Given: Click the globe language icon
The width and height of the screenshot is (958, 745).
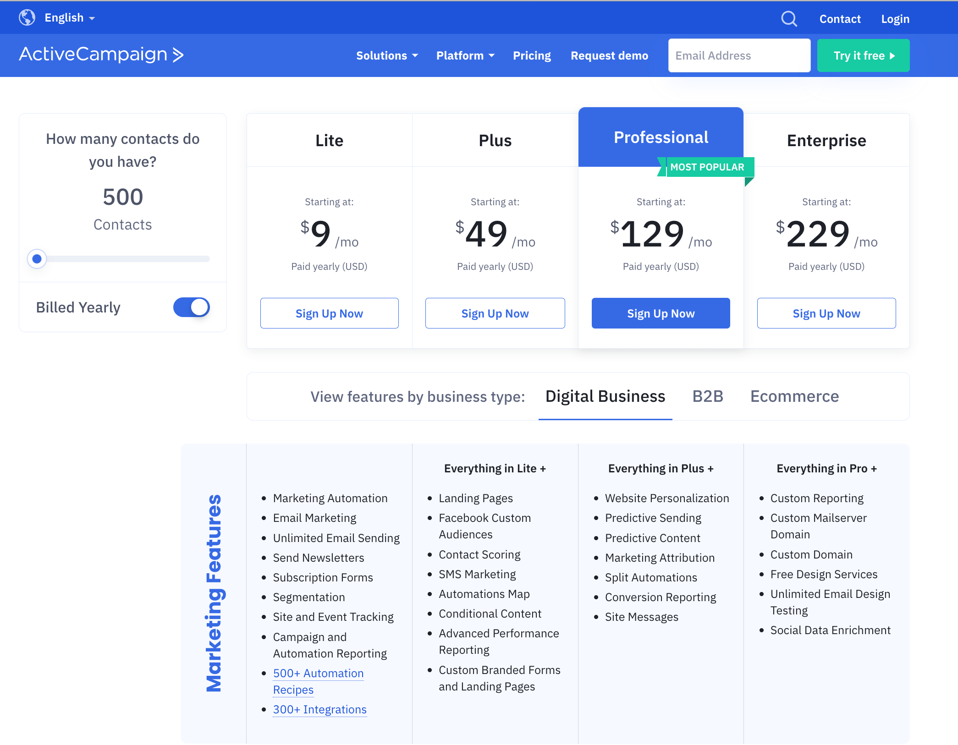Looking at the screenshot, I should pos(27,18).
